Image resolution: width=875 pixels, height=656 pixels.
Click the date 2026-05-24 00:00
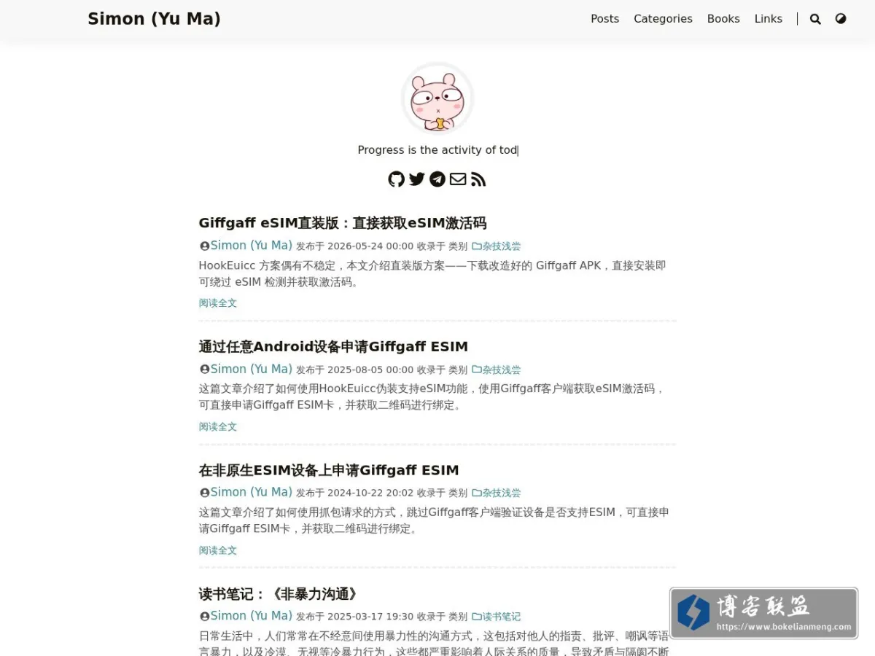click(370, 246)
